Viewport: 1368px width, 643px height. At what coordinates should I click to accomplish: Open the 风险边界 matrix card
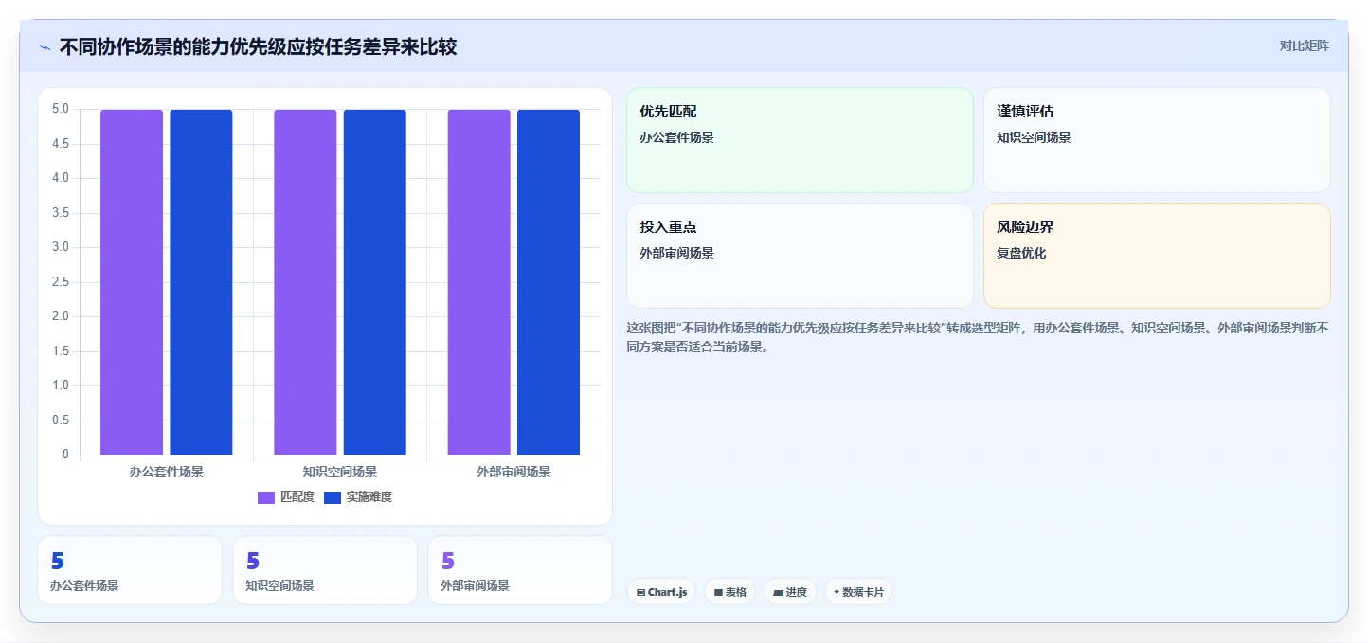point(1157,256)
